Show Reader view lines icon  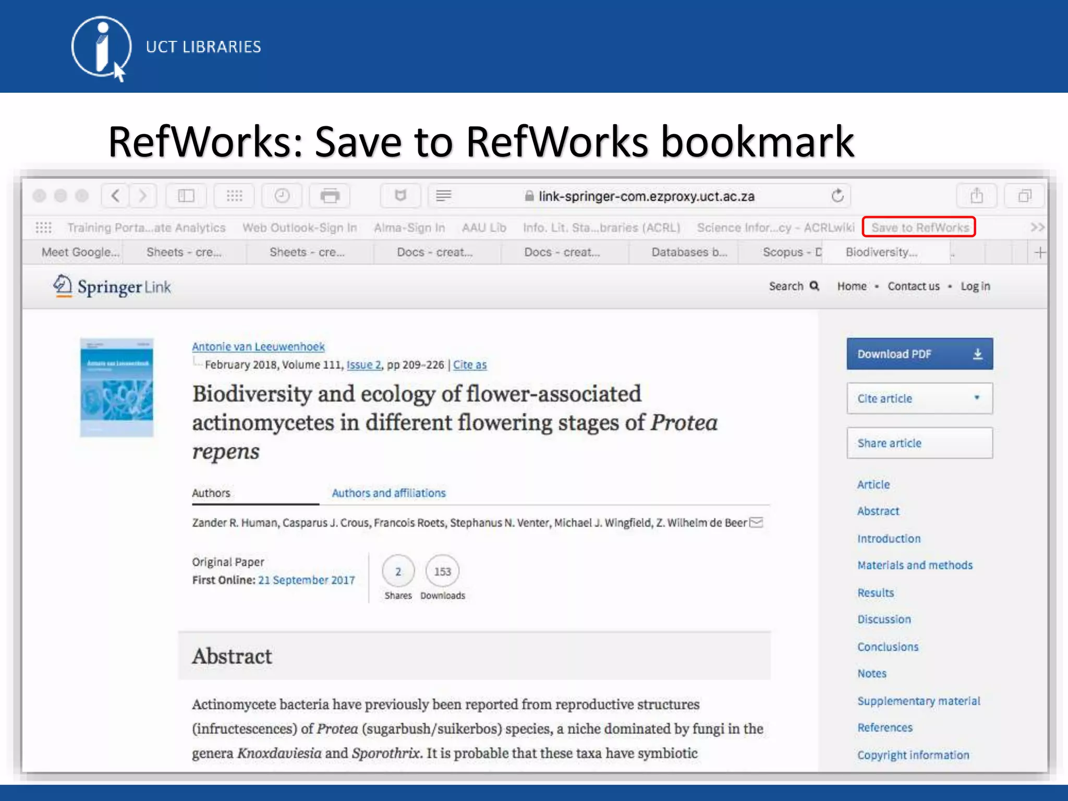click(444, 196)
